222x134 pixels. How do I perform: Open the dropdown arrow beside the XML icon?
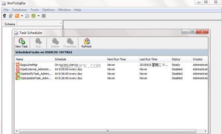click(x=22, y=16)
